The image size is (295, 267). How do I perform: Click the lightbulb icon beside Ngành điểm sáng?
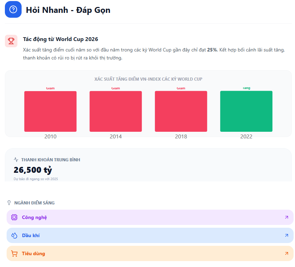click(9, 203)
